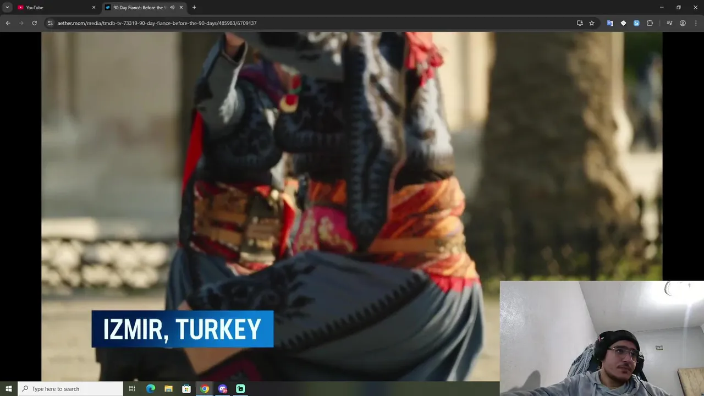Open Microsoft Store from the taskbar

[x=186, y=389]
